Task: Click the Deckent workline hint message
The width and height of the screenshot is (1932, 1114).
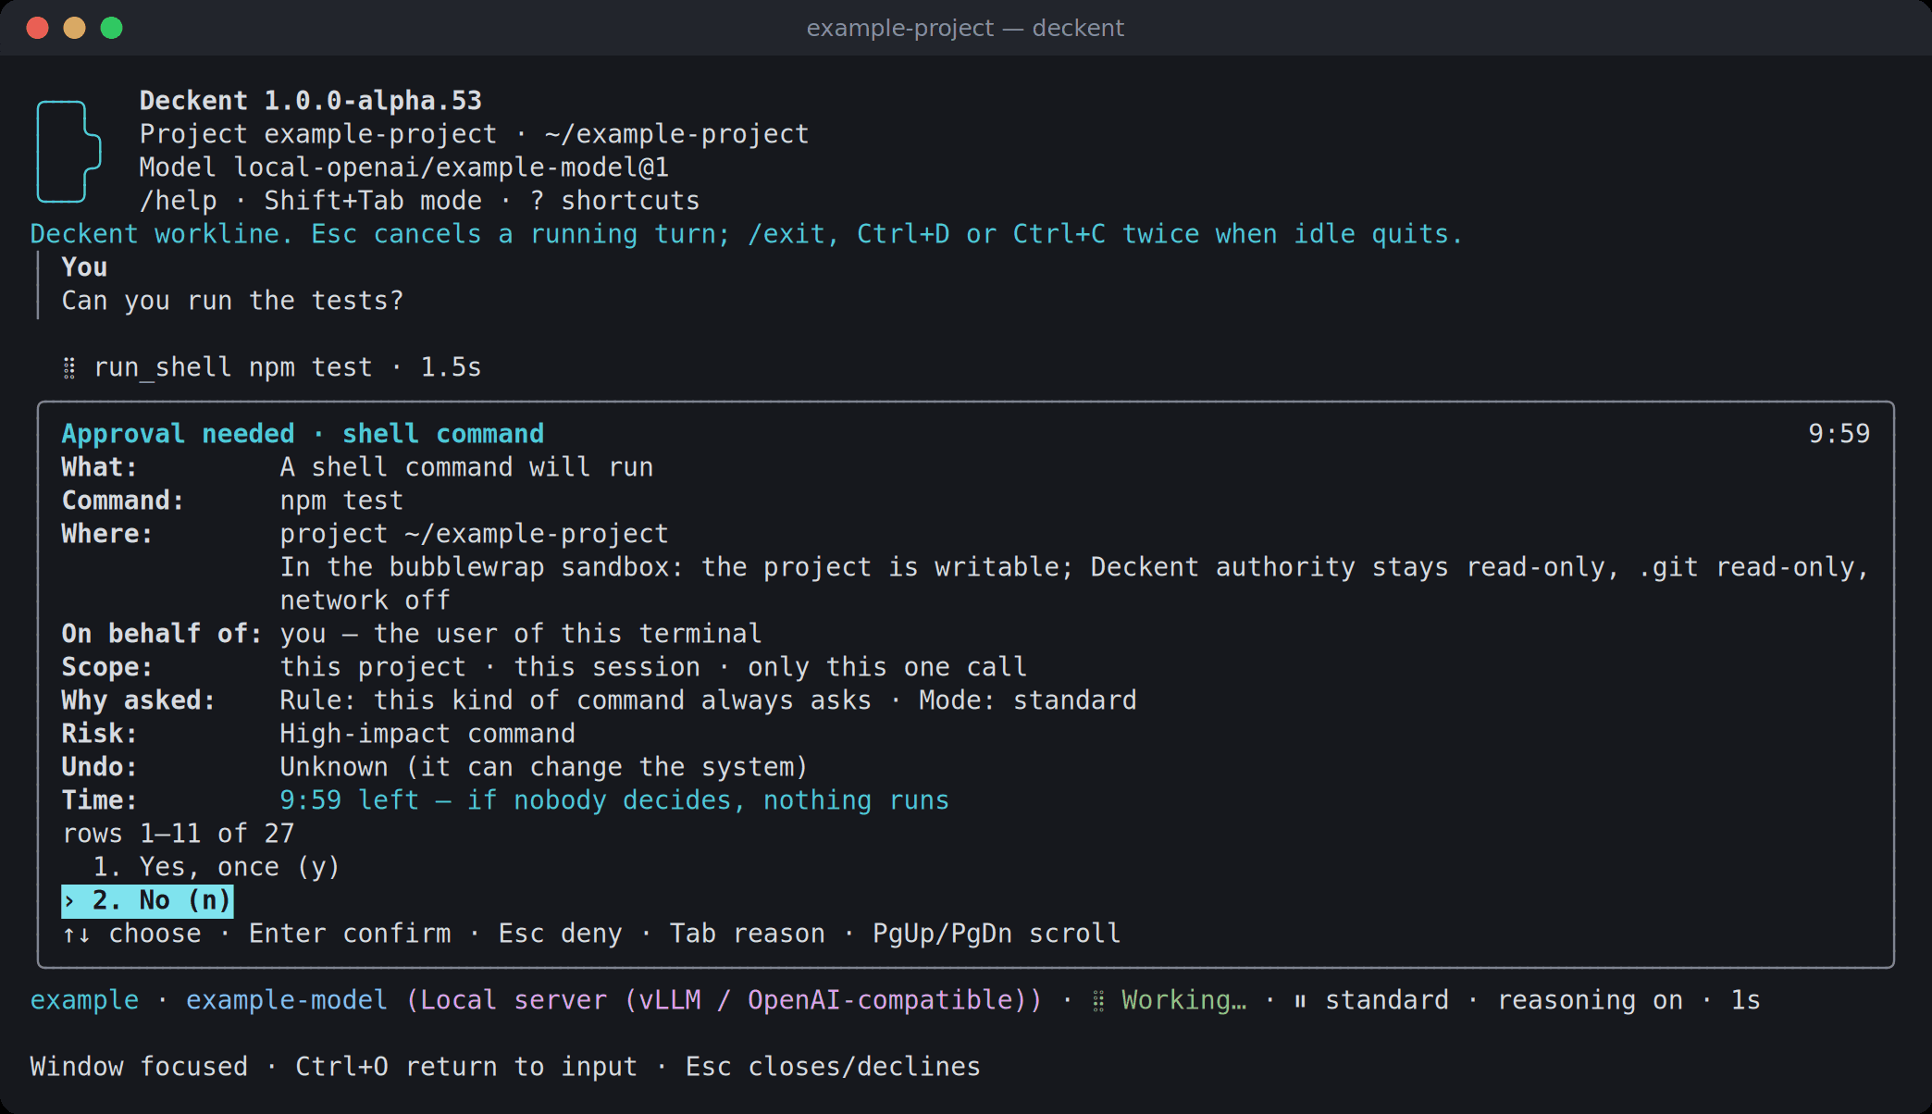Action: point(746,234)
